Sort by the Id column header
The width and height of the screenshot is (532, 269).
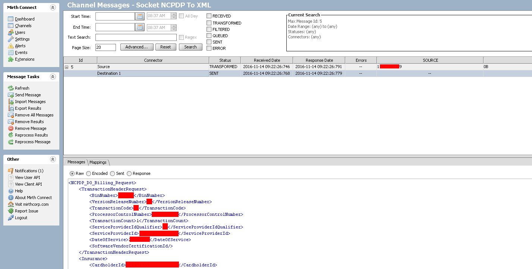point(81,60)
